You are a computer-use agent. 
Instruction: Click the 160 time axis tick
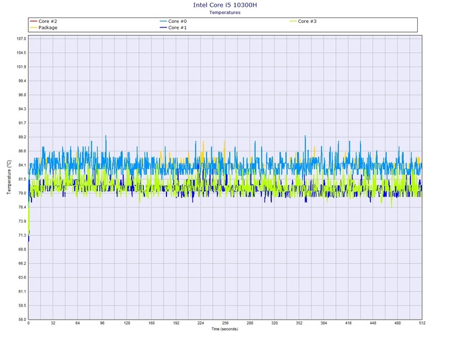(x=152, y=323)
